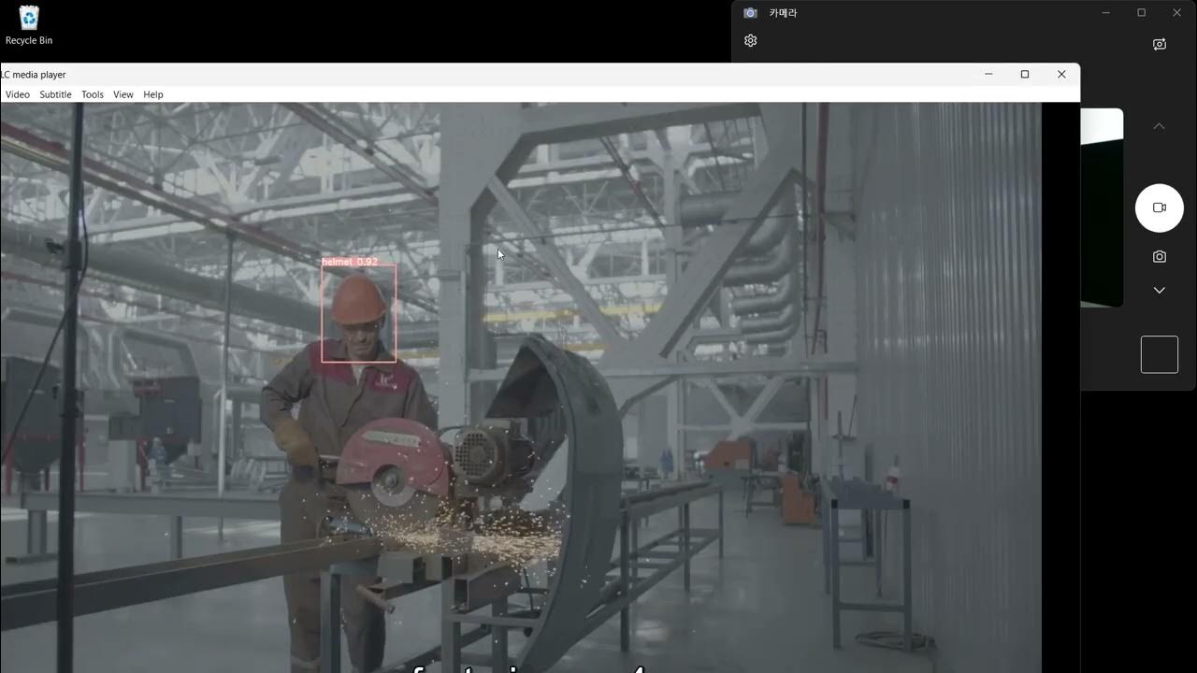Open Camera app settings gear
This screenshot has height=673, width=1197.
pyautogui.click(x=750, y=40)
